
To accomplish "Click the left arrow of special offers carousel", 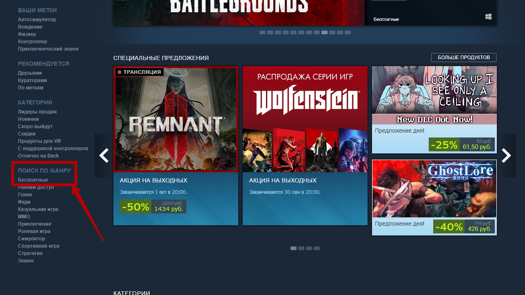I will pyautogui.click(x=104, y=155).
